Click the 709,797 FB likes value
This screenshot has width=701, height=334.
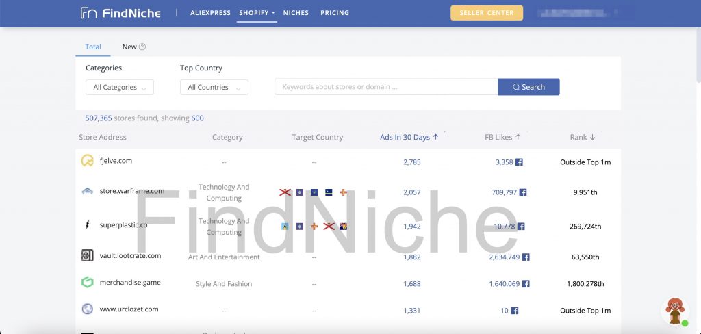click(504, 192)
